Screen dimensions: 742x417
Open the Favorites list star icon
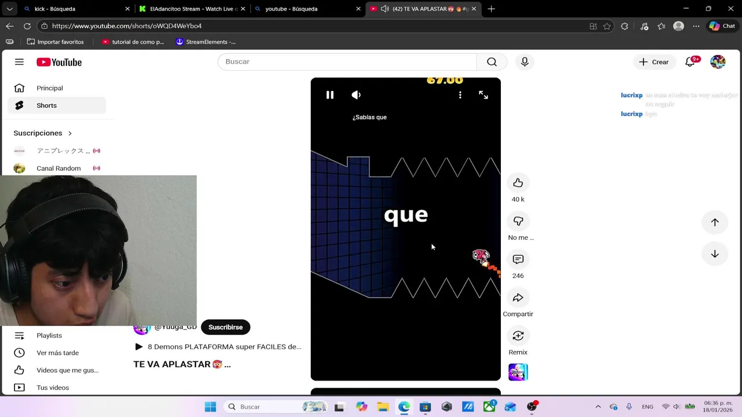661,26
